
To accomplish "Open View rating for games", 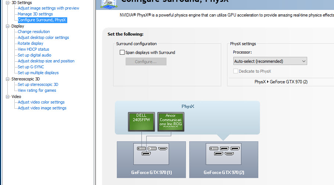I will point(37,90).
